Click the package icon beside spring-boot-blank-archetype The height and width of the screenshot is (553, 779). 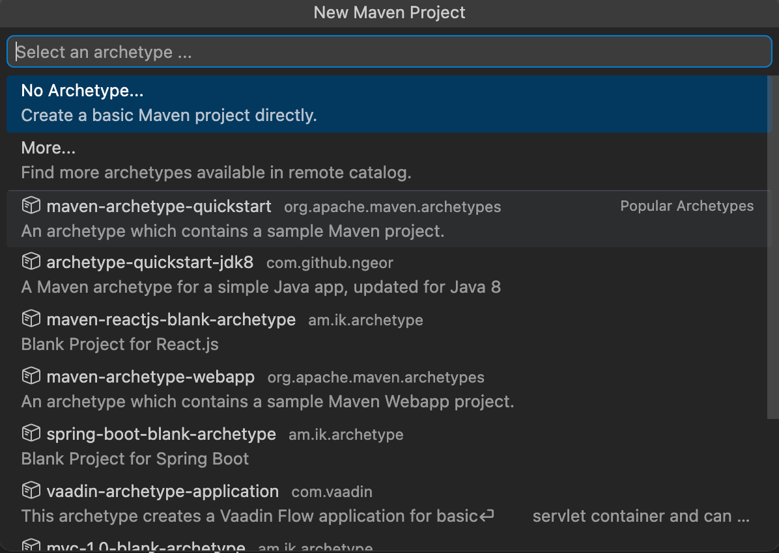(31, 433)
